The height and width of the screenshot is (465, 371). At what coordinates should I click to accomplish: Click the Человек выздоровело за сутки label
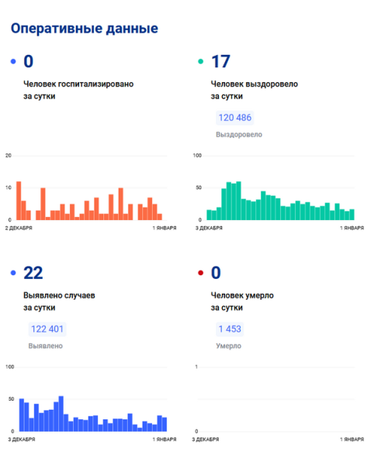(x=255, y=90)
